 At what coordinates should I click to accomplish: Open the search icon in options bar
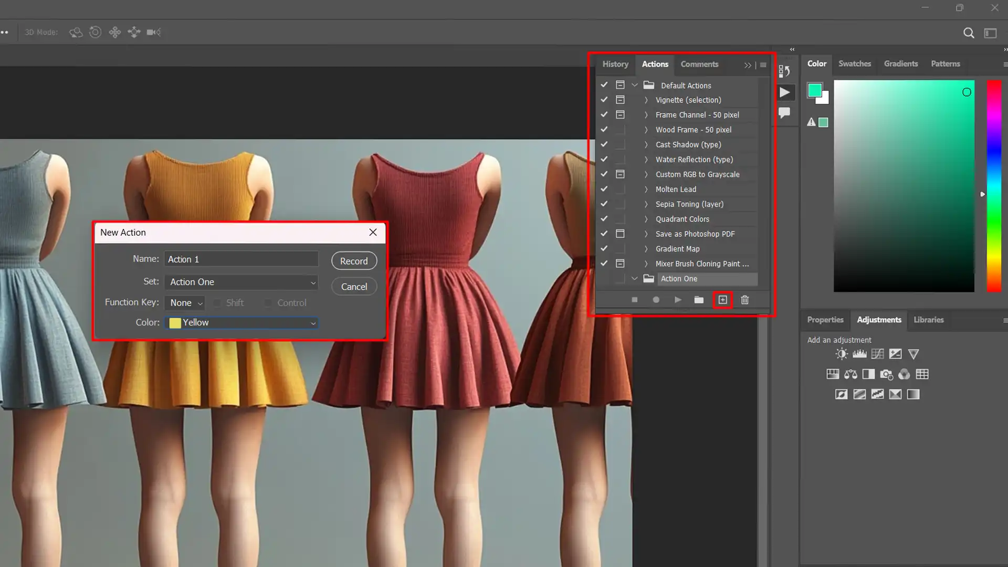[969, 33]
